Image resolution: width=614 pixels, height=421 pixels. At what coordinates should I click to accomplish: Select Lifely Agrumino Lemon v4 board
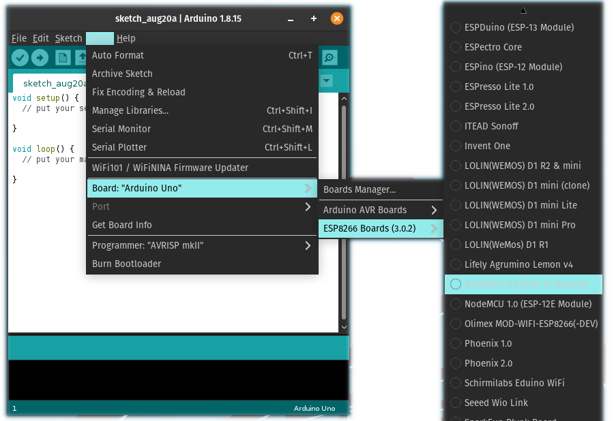(523, 264)
